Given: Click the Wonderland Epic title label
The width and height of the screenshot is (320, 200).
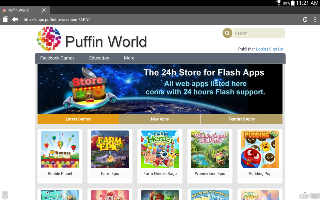Looking at the screenshot, I should point(210,173).
